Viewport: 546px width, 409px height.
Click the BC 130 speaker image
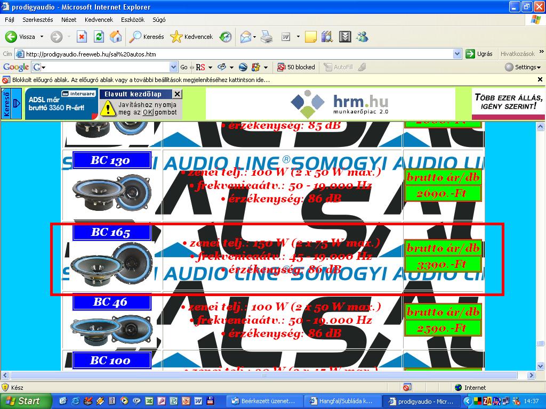(112, 192)
